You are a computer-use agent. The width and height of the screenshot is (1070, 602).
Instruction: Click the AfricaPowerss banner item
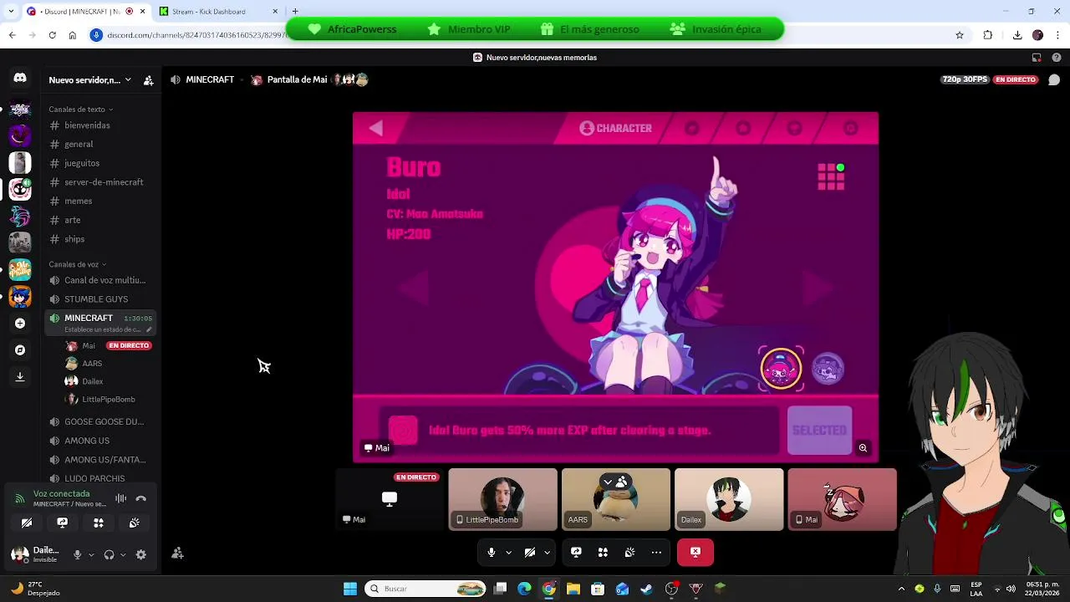[352, 29]
